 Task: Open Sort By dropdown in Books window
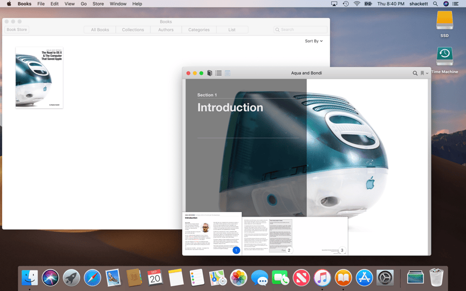pyautogui.click(x=313, y=41)
